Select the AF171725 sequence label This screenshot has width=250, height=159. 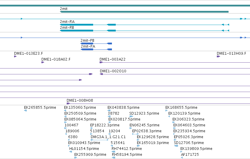tap(190, 155)
